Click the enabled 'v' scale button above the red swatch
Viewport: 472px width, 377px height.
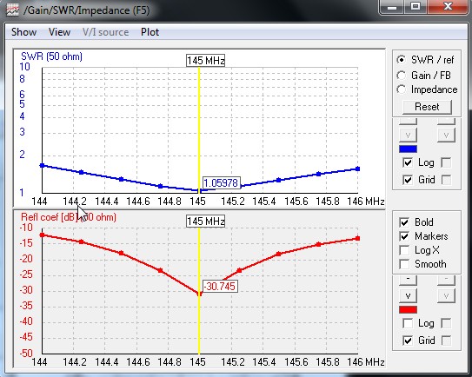point(408,295)
